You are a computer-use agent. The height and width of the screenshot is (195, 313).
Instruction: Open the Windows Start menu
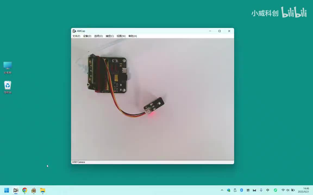(x=7, y=190)
